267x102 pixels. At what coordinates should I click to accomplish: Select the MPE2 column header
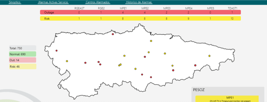click(x=145, y=8)
